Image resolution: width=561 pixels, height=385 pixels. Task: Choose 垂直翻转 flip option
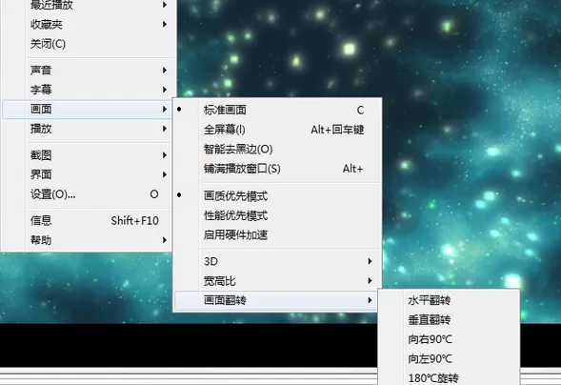pos(449,319)
